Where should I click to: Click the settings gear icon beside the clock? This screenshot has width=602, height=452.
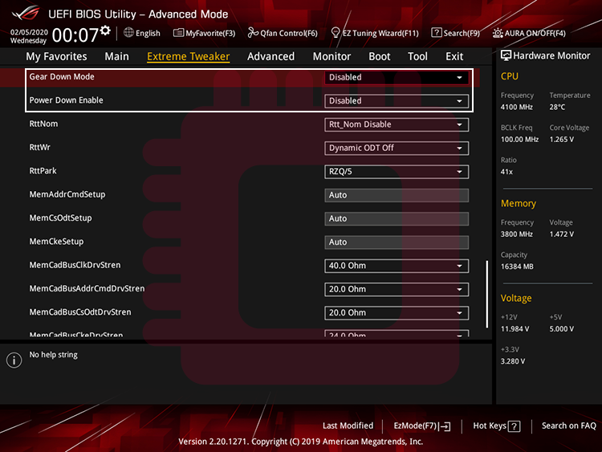105,31
